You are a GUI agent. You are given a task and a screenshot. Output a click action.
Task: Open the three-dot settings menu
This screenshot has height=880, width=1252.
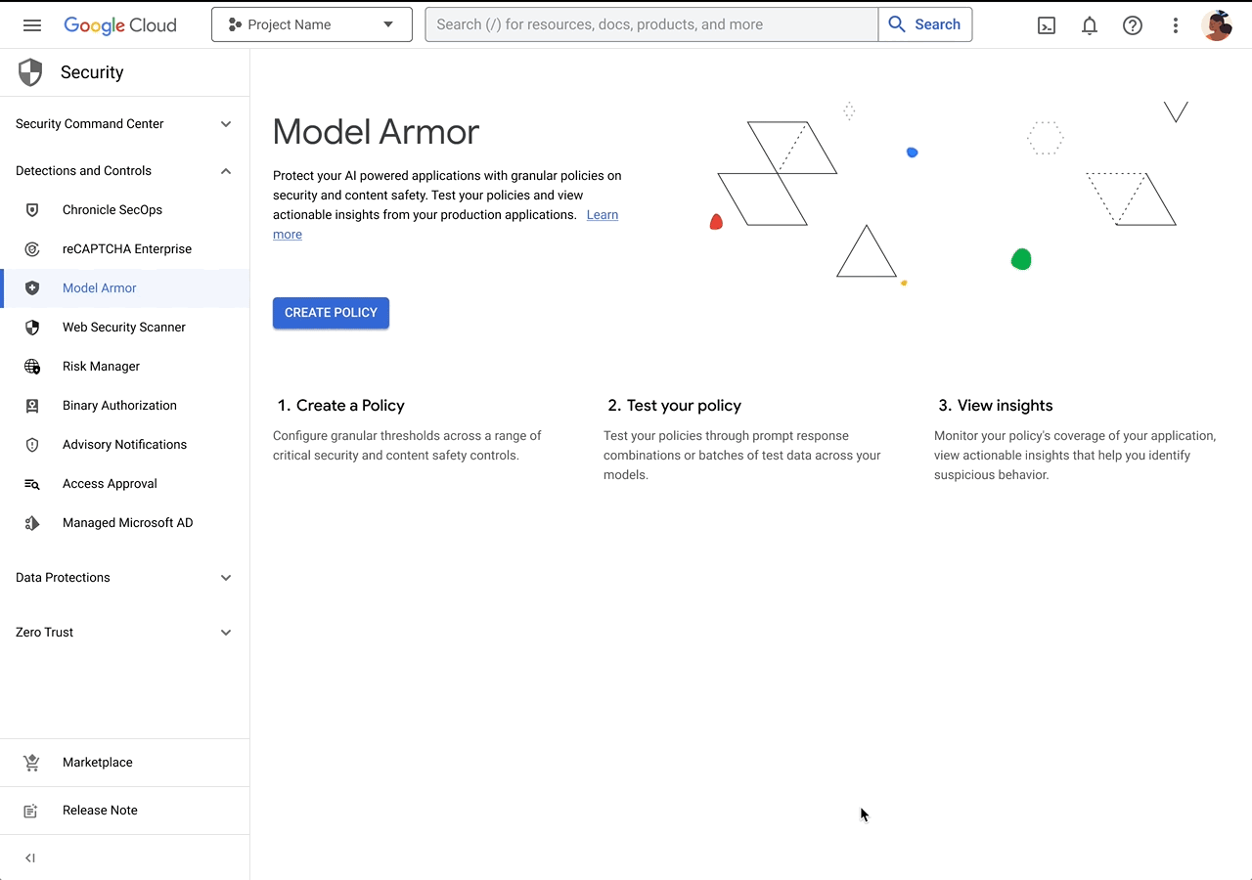[x=1176, y=25]
